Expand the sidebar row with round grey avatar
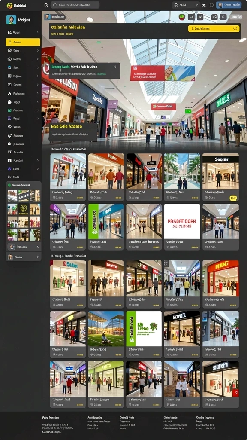The height and width of the screenshot is (440, 247). click(24, 247)
